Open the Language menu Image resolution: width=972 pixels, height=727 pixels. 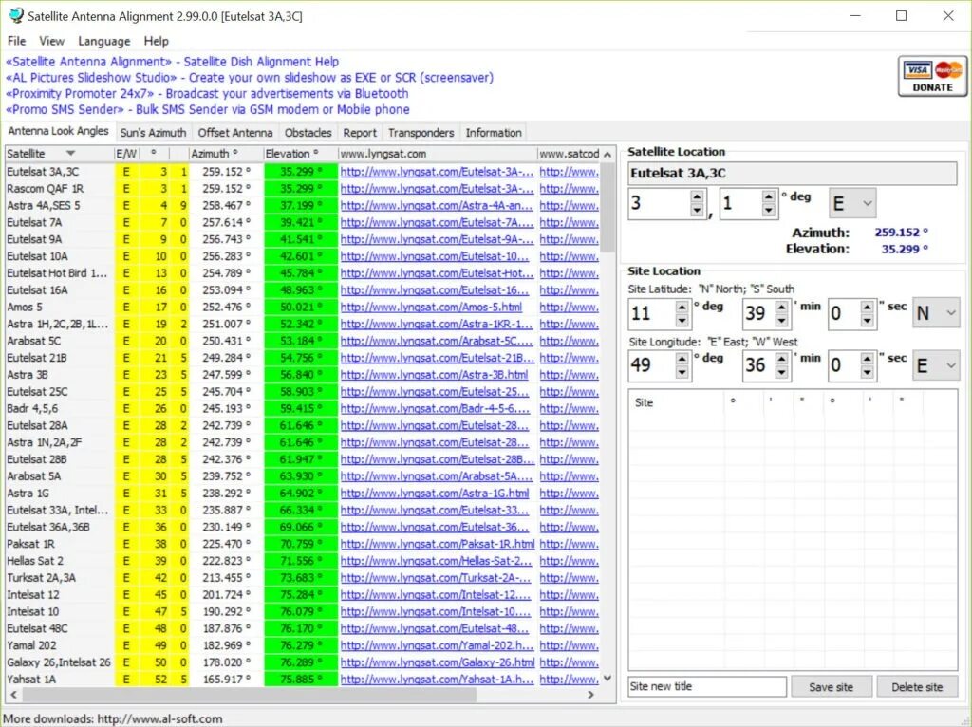[103, 41]
